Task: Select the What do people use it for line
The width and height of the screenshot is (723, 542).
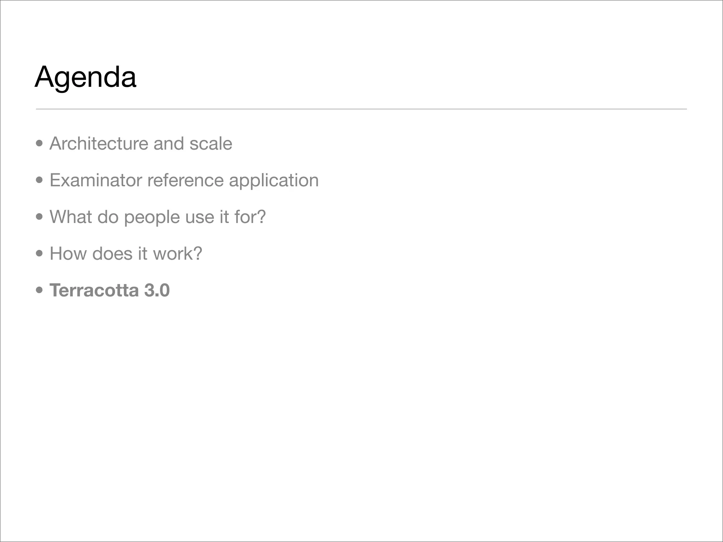Action: (x=157, y=217)
